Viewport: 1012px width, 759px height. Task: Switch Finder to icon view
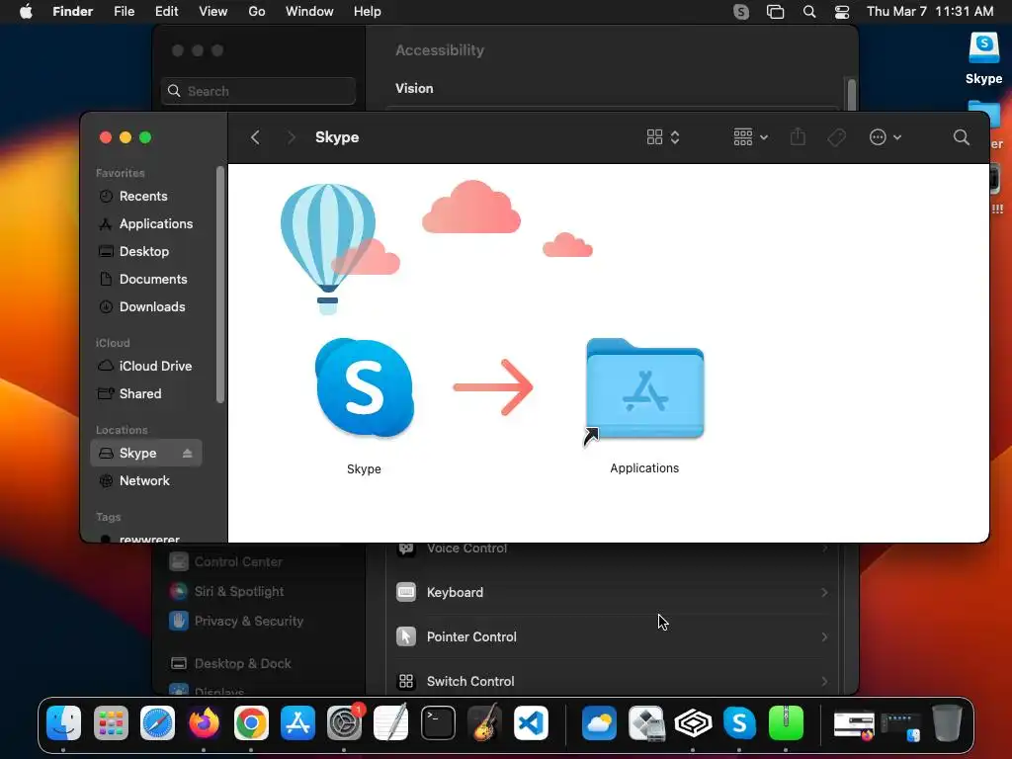pos(654,137)
